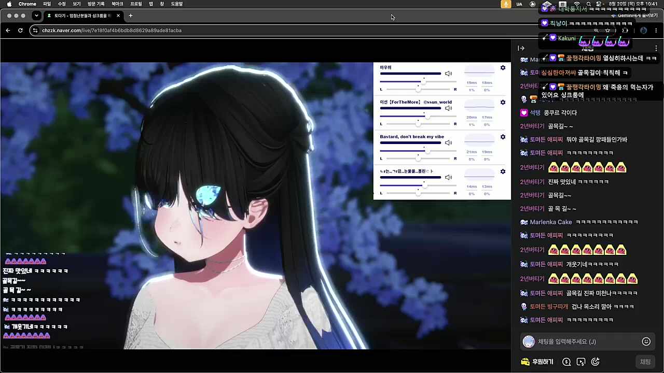Open the Chrome three-dot menu

[x=656, y=31]
